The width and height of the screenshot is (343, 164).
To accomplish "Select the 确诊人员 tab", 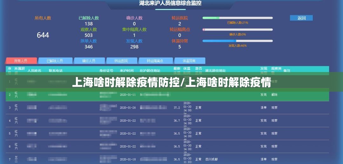I will (x=89, y=61).
